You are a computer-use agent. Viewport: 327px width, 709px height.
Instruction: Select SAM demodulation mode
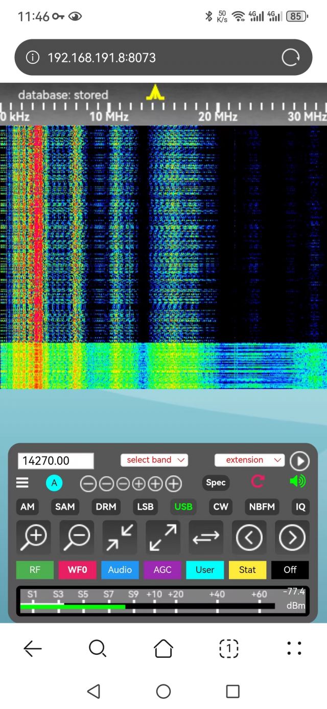click(65, 507)
